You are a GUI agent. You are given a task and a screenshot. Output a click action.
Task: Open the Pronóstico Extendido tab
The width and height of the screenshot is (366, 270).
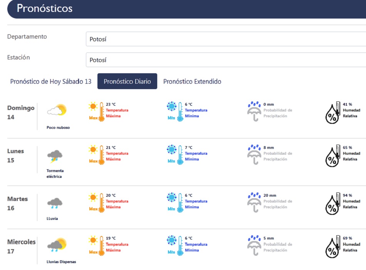pos(192,81)
